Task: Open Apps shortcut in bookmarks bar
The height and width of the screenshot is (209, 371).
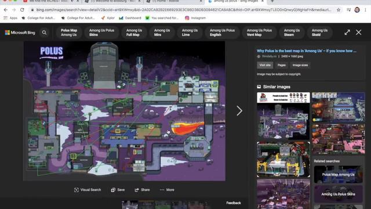Action: pyautogui.click(x=10, y=18)
